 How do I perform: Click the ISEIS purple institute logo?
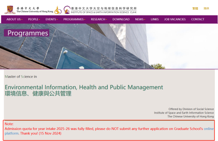coord(67,10)
